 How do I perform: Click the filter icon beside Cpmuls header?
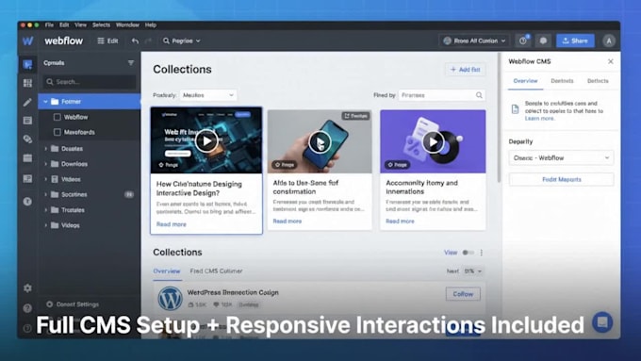point(131,62)
